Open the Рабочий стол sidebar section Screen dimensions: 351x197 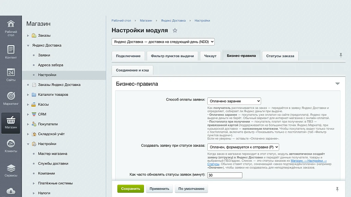click(x=11, y=28)
